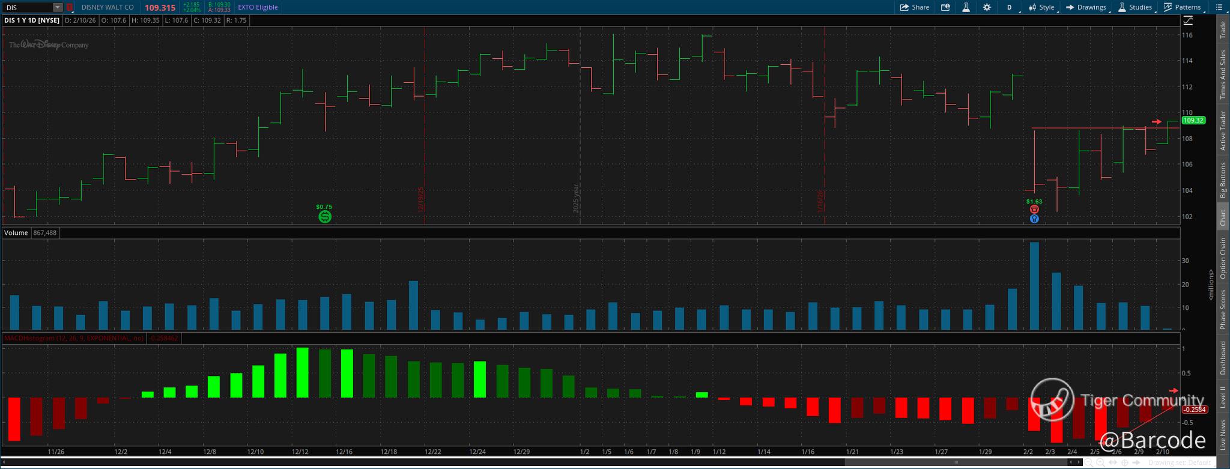The height and width of the screenshot is (469, 1230).
Task: Open the Phase Scores sidebar tab
Action: tap(1223, 310)
